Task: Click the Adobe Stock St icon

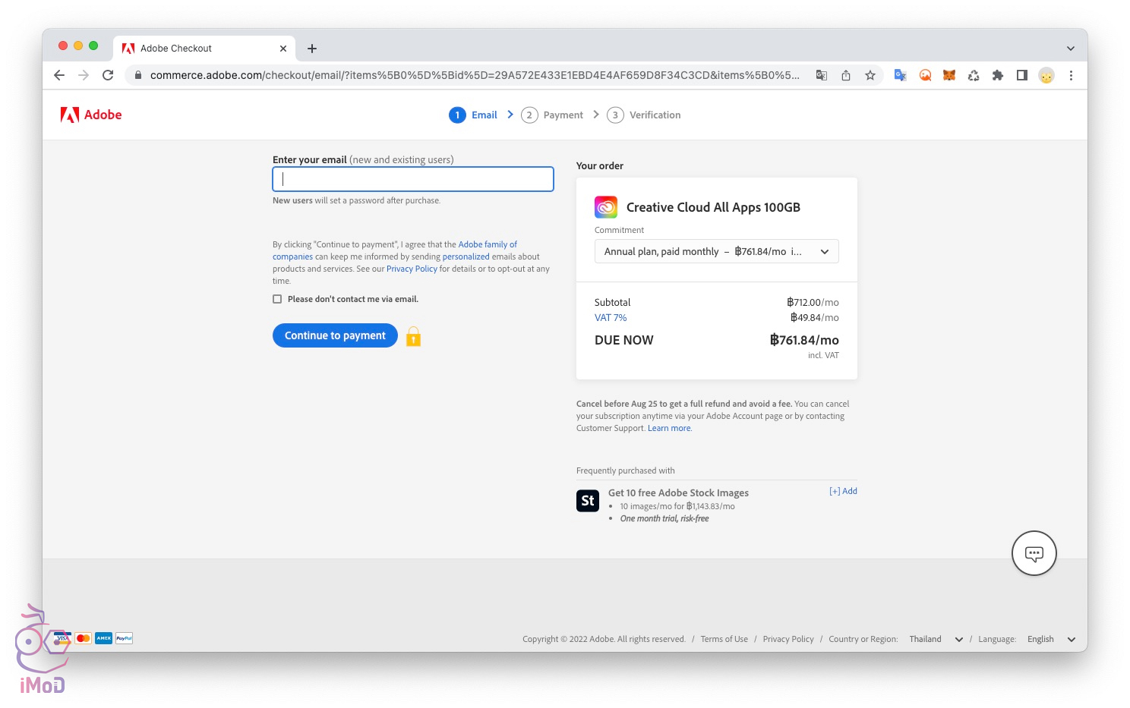Action: tap(587, 501)
